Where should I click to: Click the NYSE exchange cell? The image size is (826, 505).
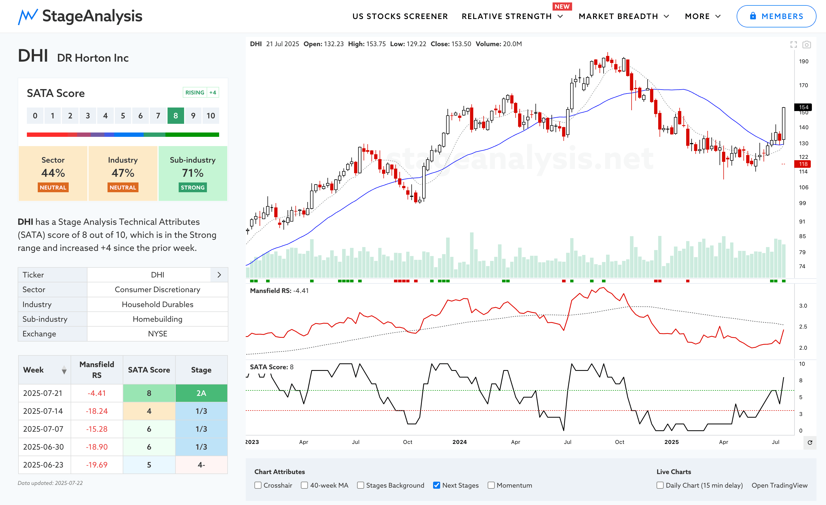click(157, 334)
